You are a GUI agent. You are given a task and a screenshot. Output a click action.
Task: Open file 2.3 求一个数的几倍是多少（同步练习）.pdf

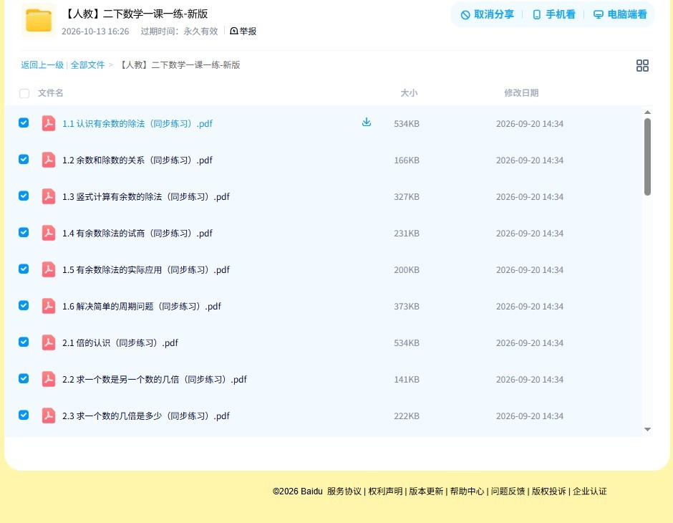146,416
